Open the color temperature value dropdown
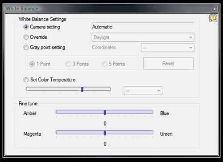Image resolution: width=223 pixels, height=162 pixels. coord(143,90)
